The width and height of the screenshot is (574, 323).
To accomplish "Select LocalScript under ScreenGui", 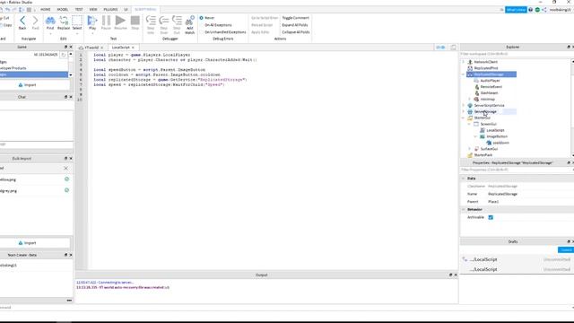I will (495, 130).
